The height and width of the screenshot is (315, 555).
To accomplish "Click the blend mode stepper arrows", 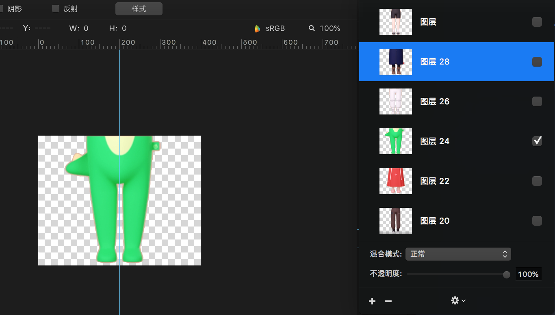I will tap(504, 254).
